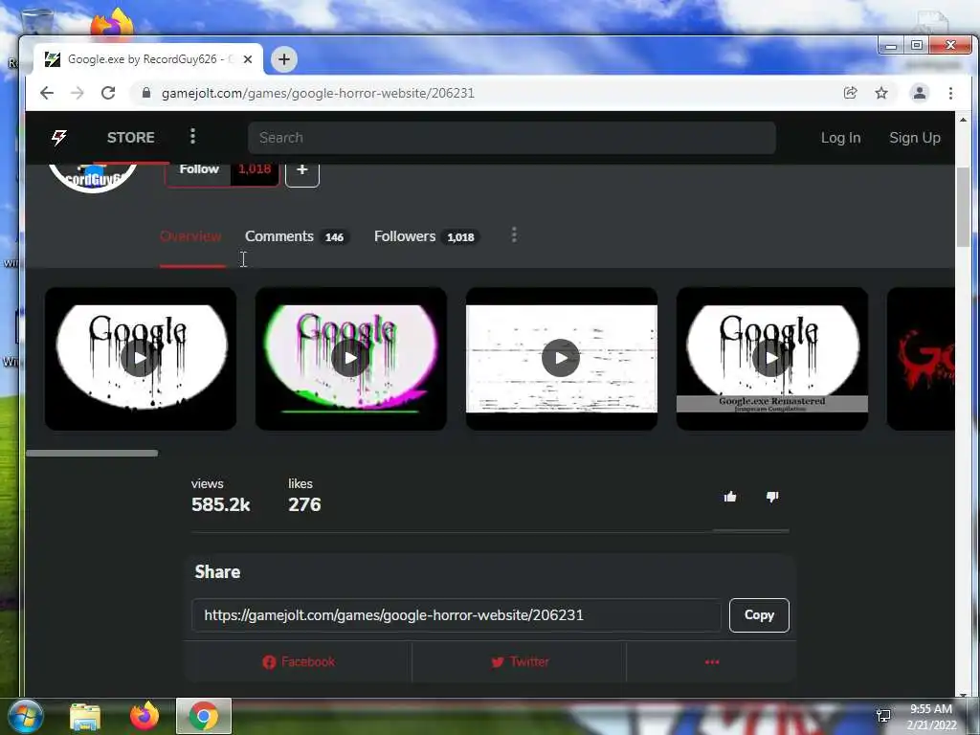
Task: Click the 276 likes count
Action: tap(304, 505)
